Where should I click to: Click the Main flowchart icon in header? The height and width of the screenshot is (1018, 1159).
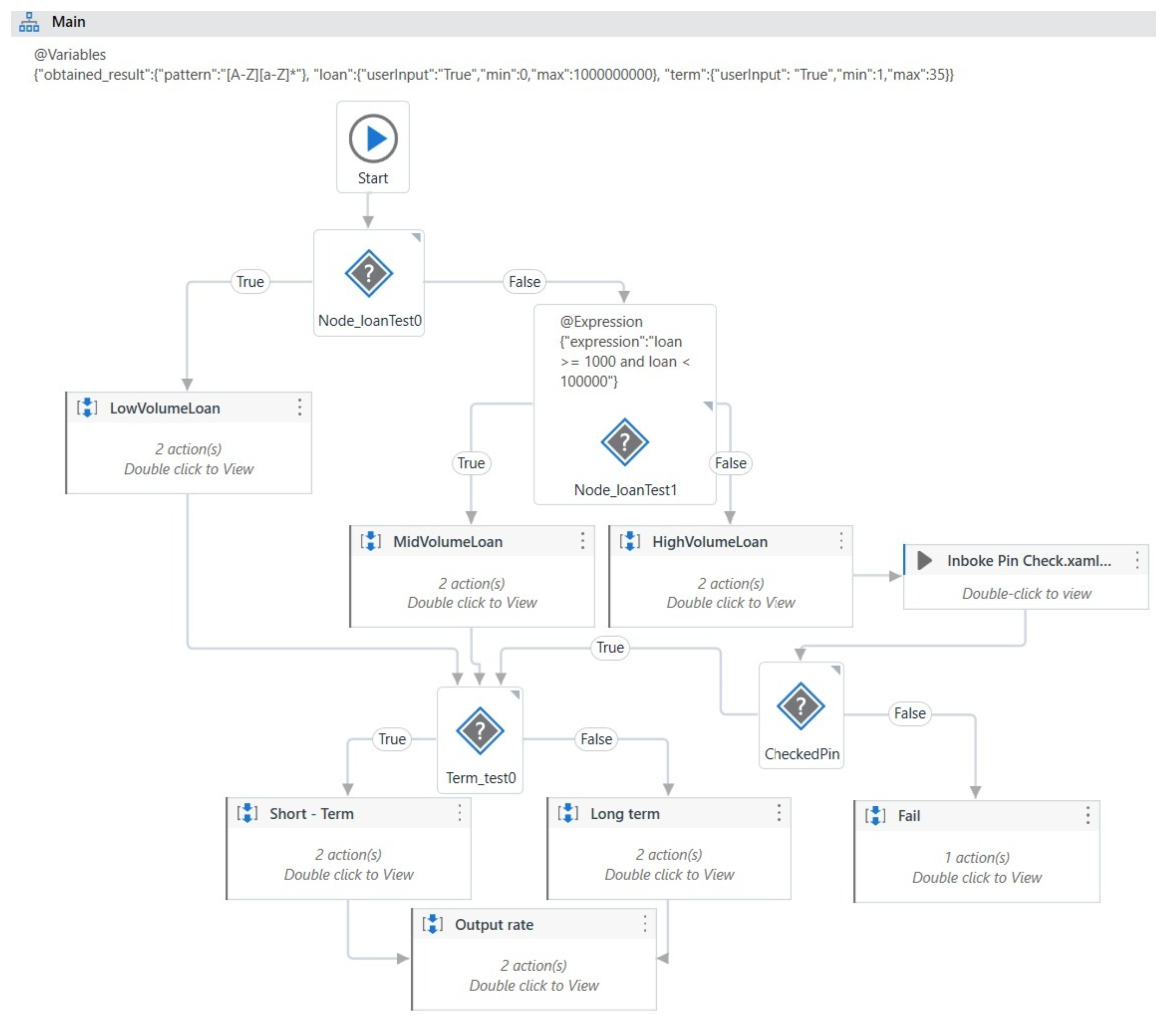[x=29, y=22]
